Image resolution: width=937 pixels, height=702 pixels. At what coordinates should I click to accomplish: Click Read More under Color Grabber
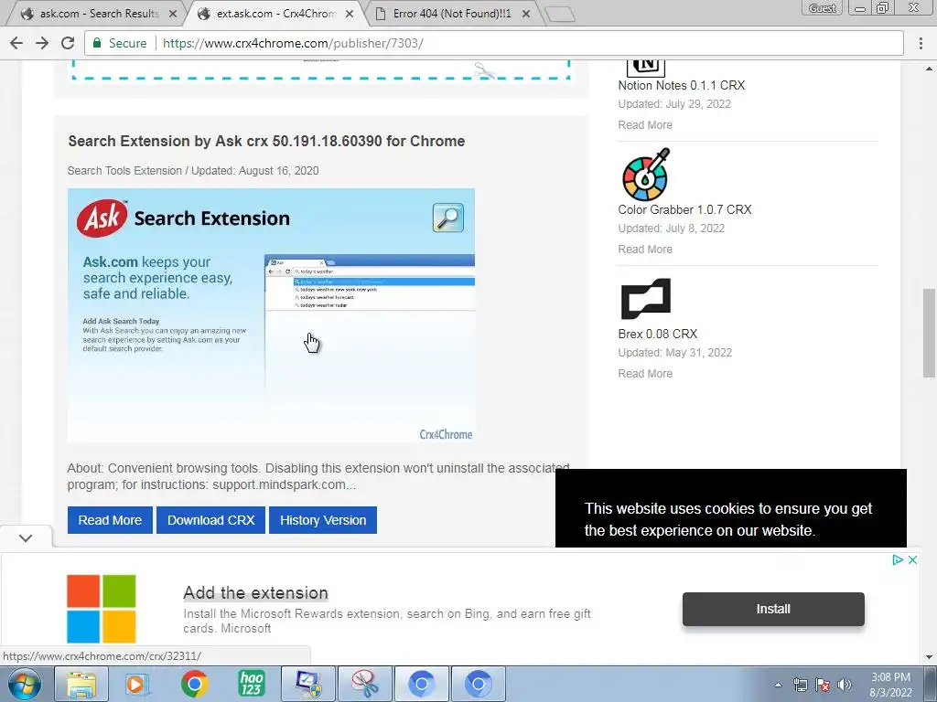click(645, 249)
